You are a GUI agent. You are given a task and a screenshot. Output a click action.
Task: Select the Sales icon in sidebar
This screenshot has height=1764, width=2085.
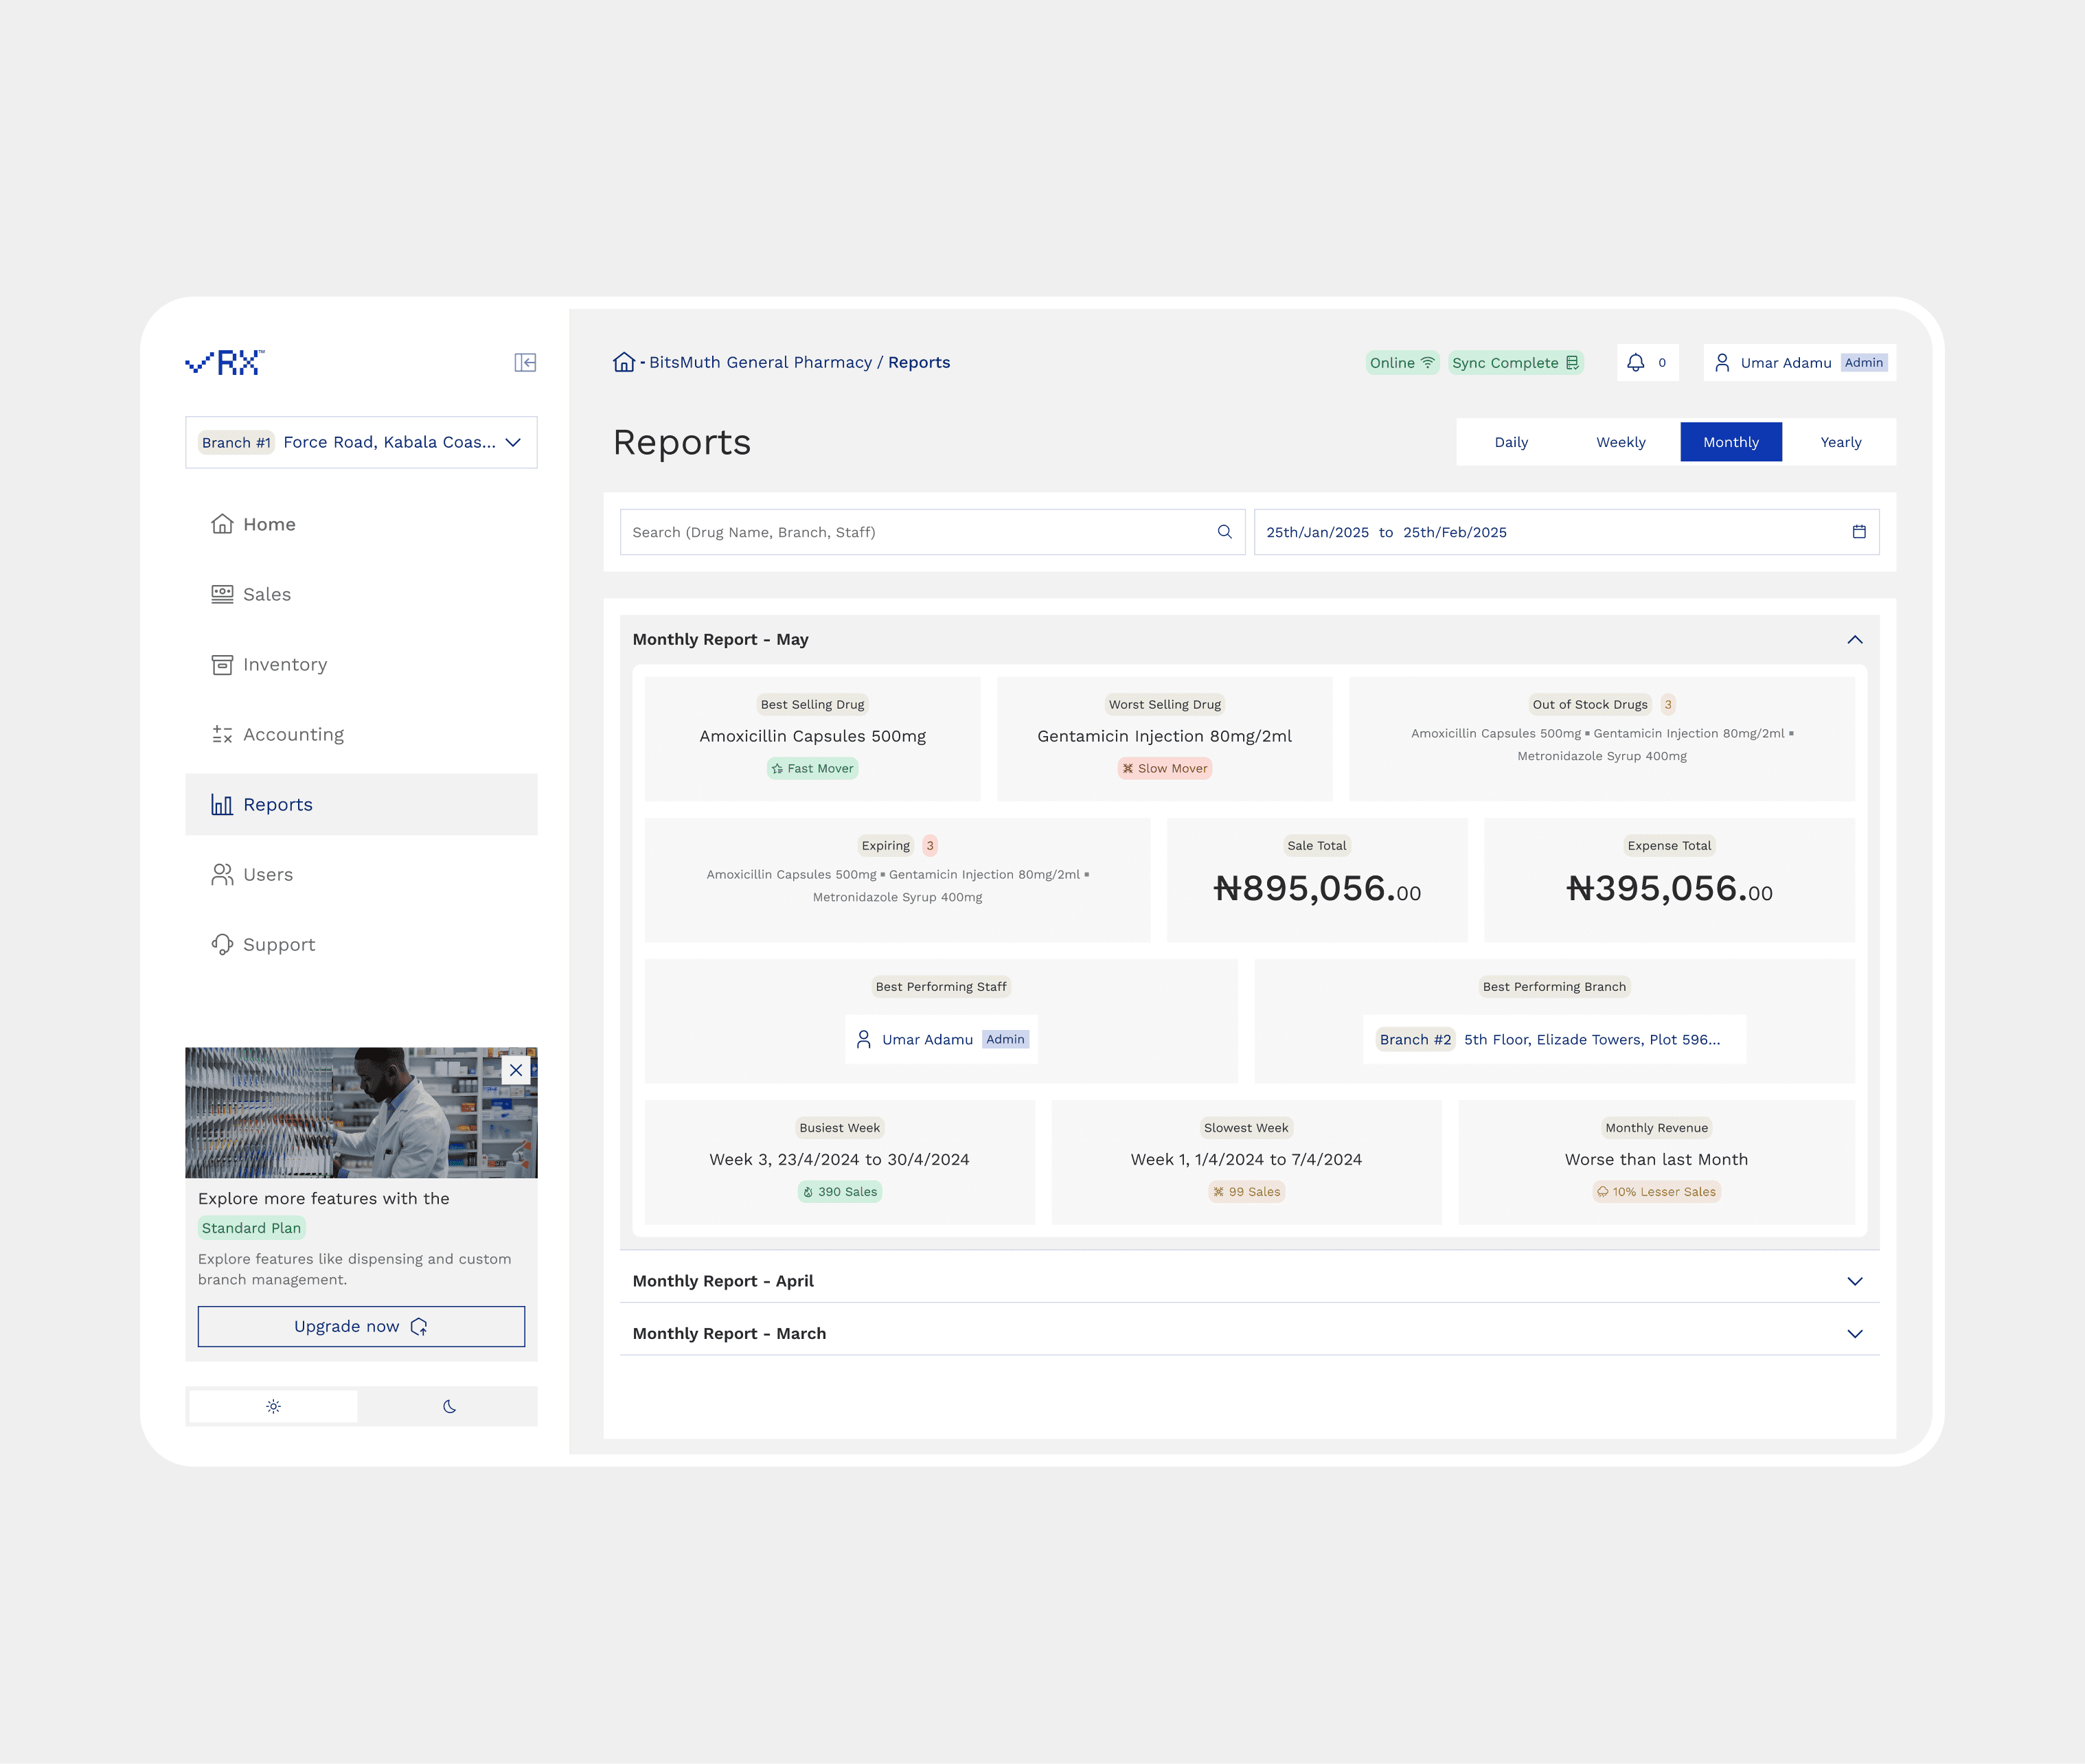[222, 594]
